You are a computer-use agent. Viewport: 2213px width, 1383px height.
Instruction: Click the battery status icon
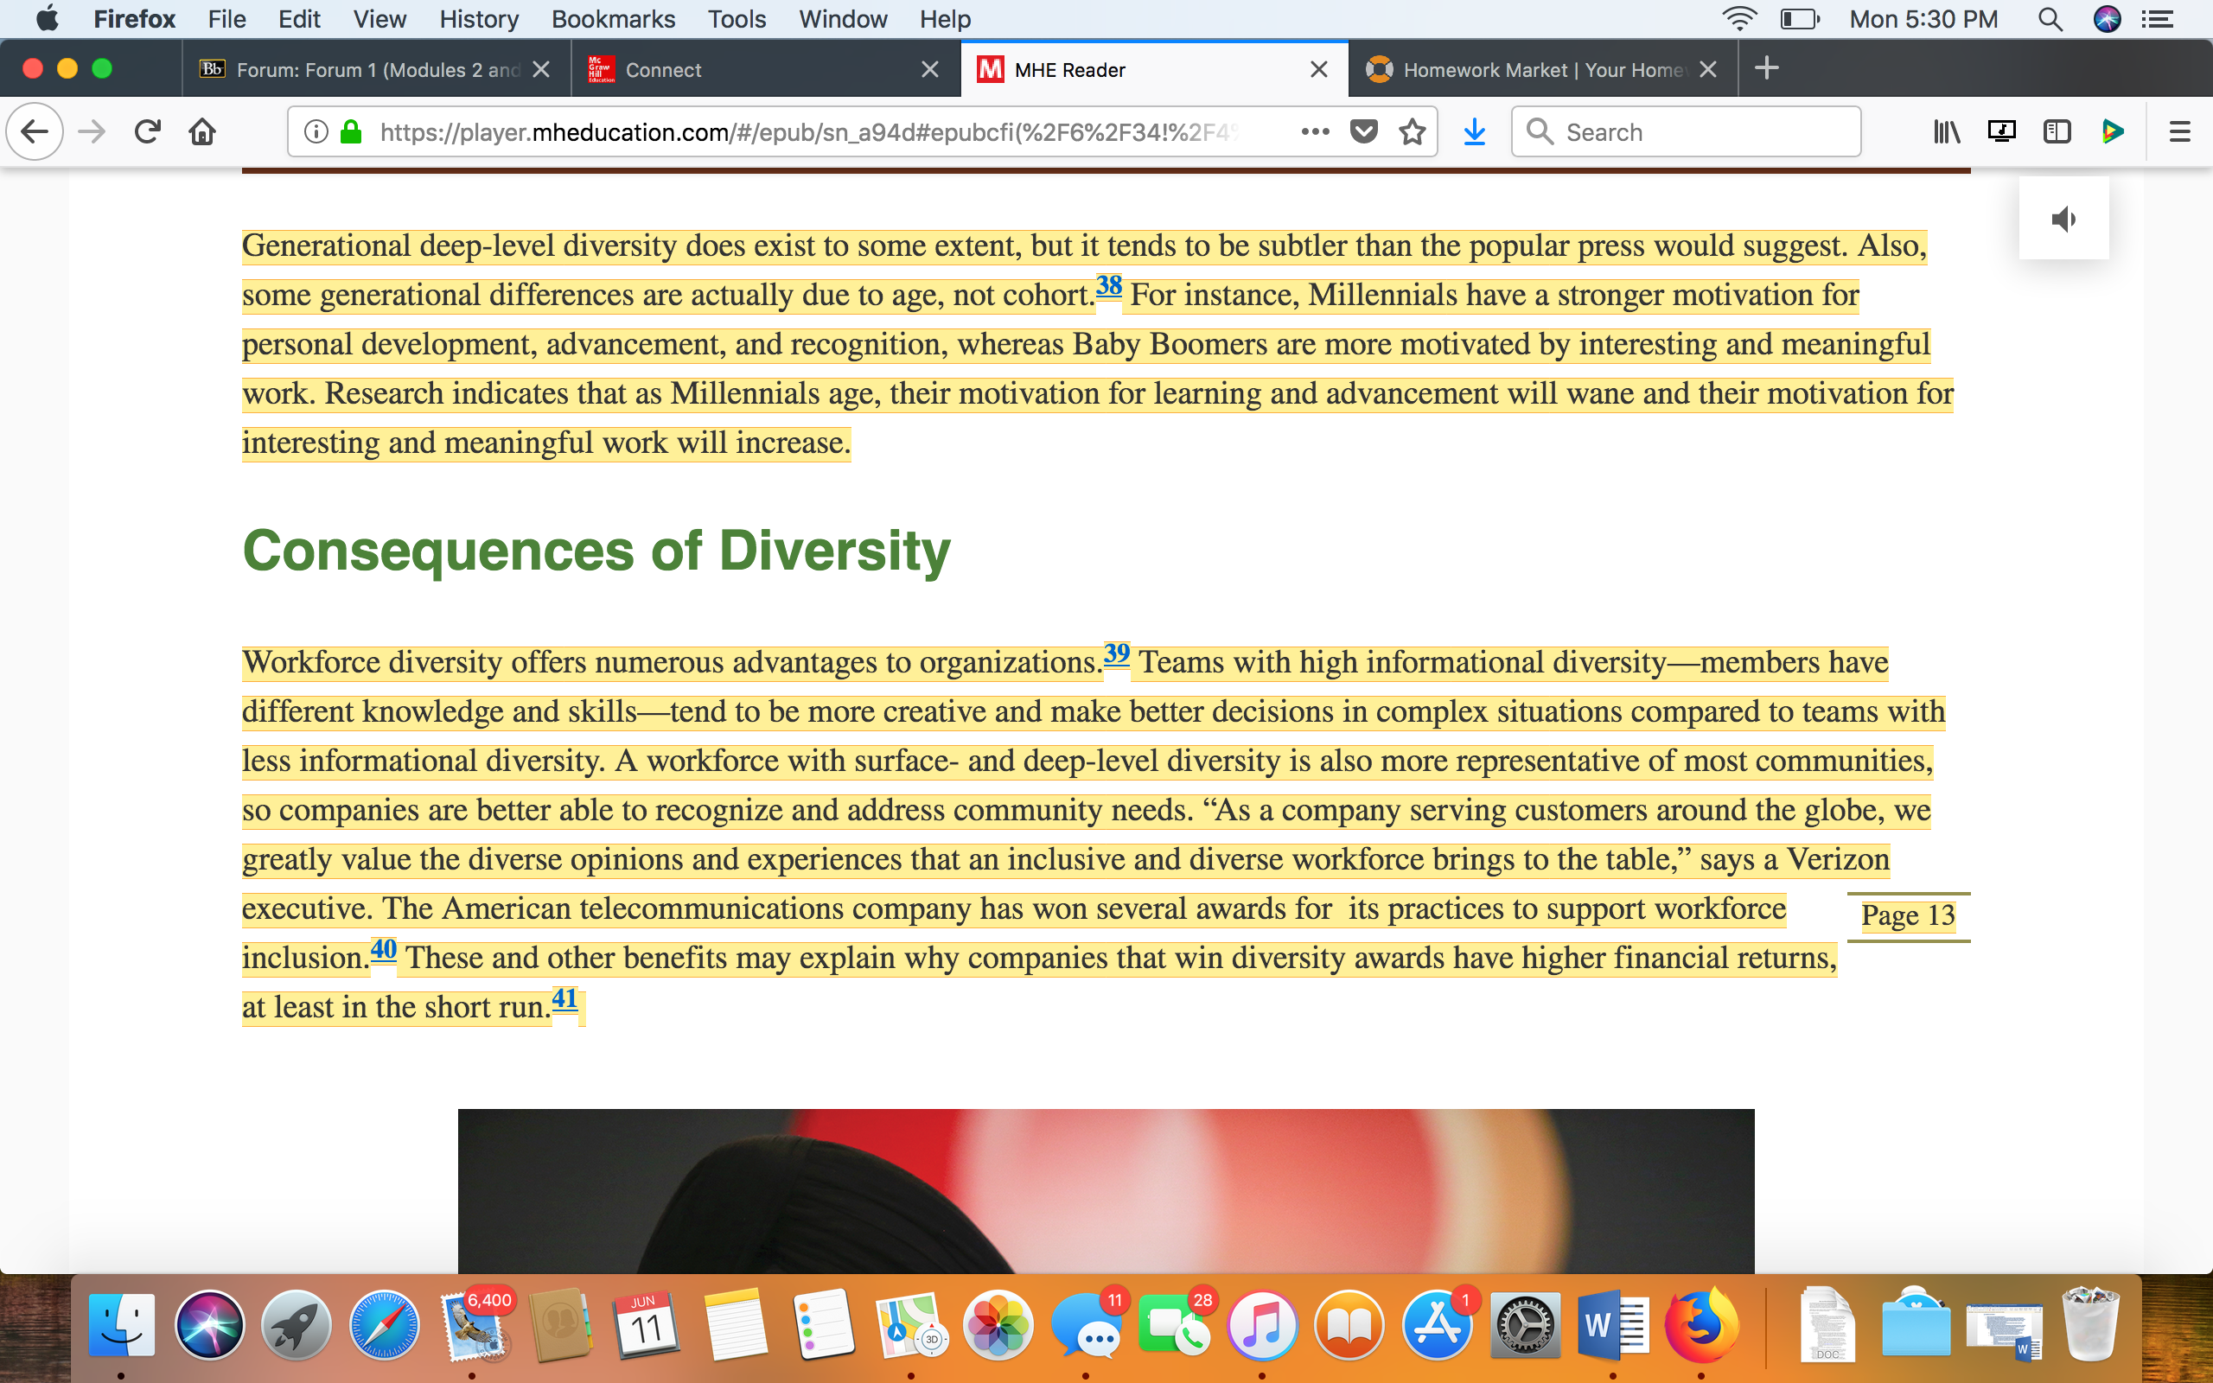point(1800,19)
